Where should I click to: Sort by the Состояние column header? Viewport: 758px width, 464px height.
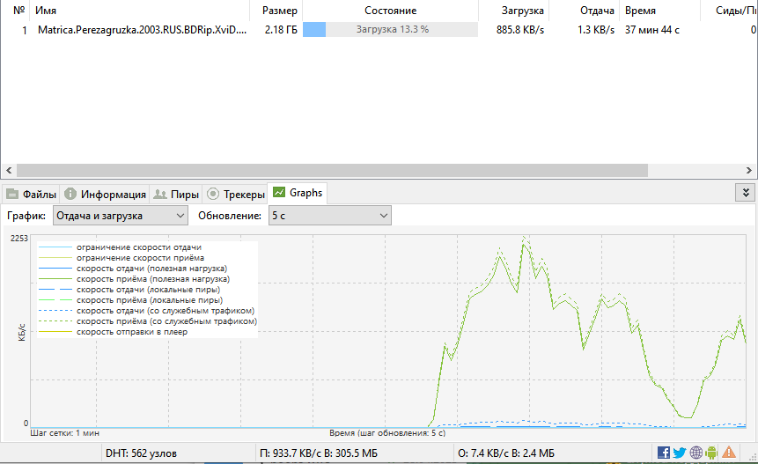point(391,11)
